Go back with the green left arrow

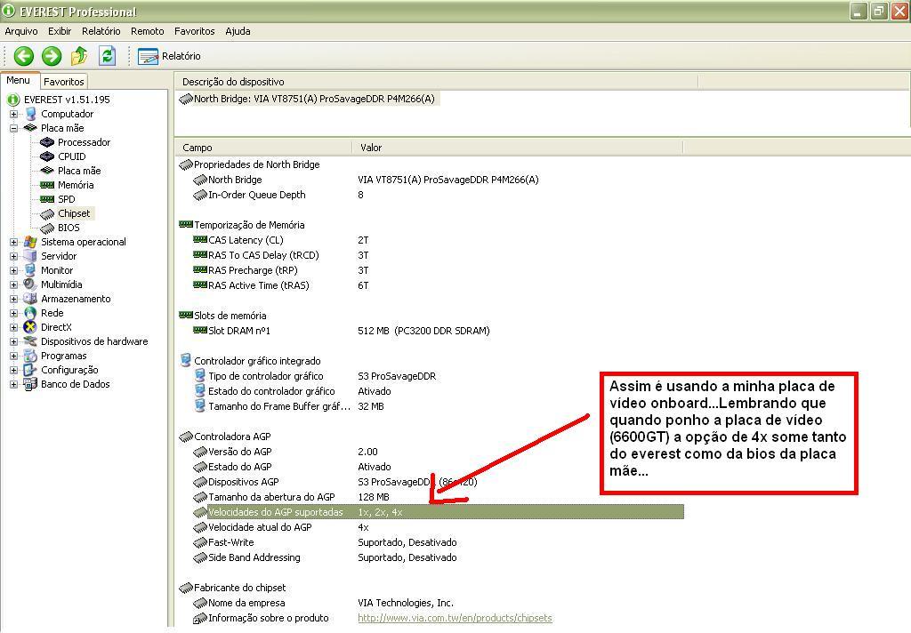(x=24, y=56)
